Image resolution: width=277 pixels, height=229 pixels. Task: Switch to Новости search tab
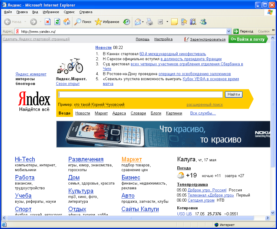[83, 113]
